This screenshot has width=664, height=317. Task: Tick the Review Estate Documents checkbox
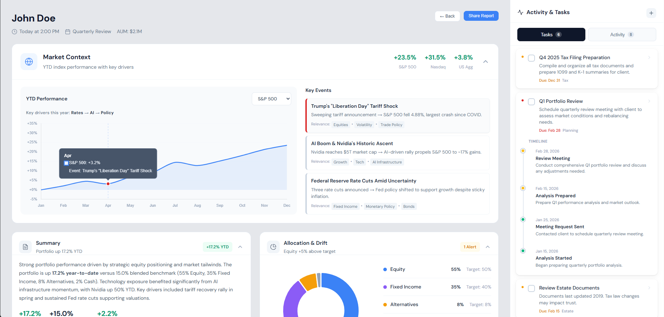pos(531,288)
